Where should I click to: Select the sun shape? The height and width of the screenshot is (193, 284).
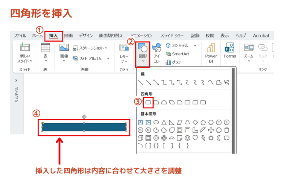click(x=211, y=138)
